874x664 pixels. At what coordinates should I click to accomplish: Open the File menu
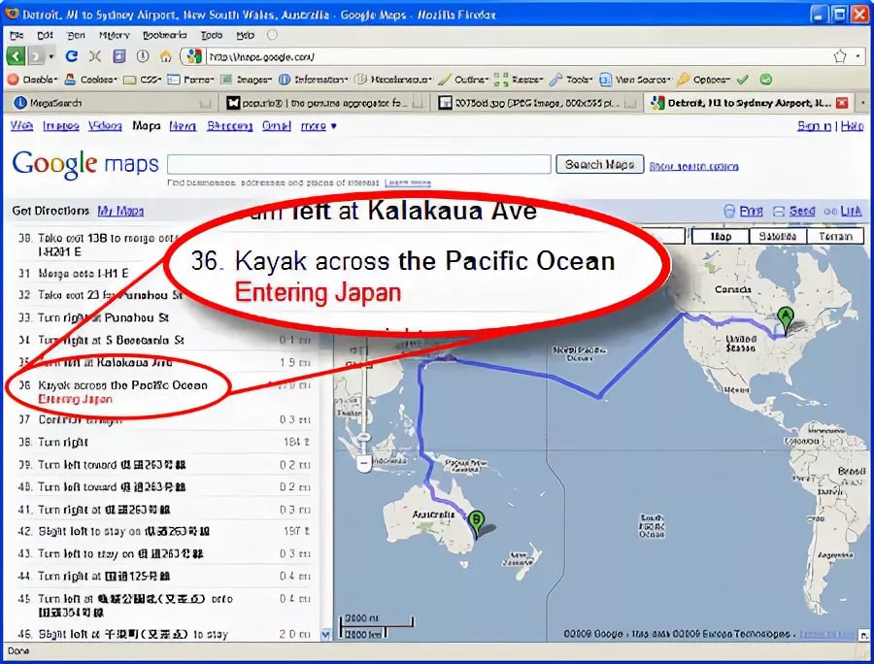tap(17, 35)
